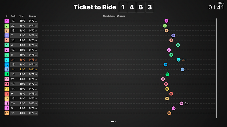Click racer 9 cyan circle marker on track
This screenshot has height=127, width=227.
click(179, 60)
